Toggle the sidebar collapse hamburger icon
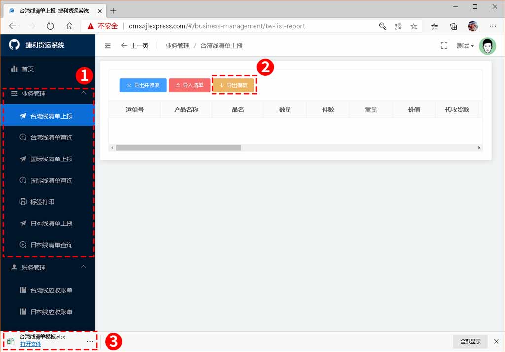The image size is (505, 352). (x=108, y=46)
